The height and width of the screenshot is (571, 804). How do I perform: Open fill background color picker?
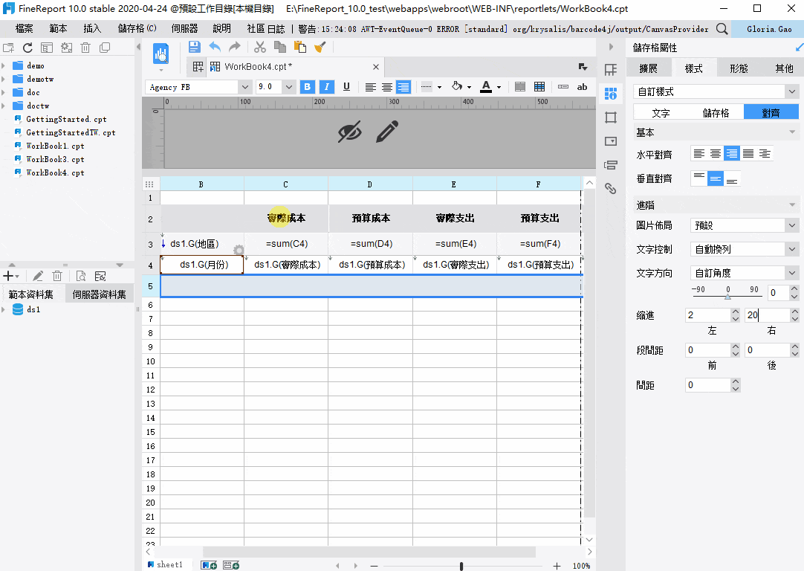pos(457,87)
